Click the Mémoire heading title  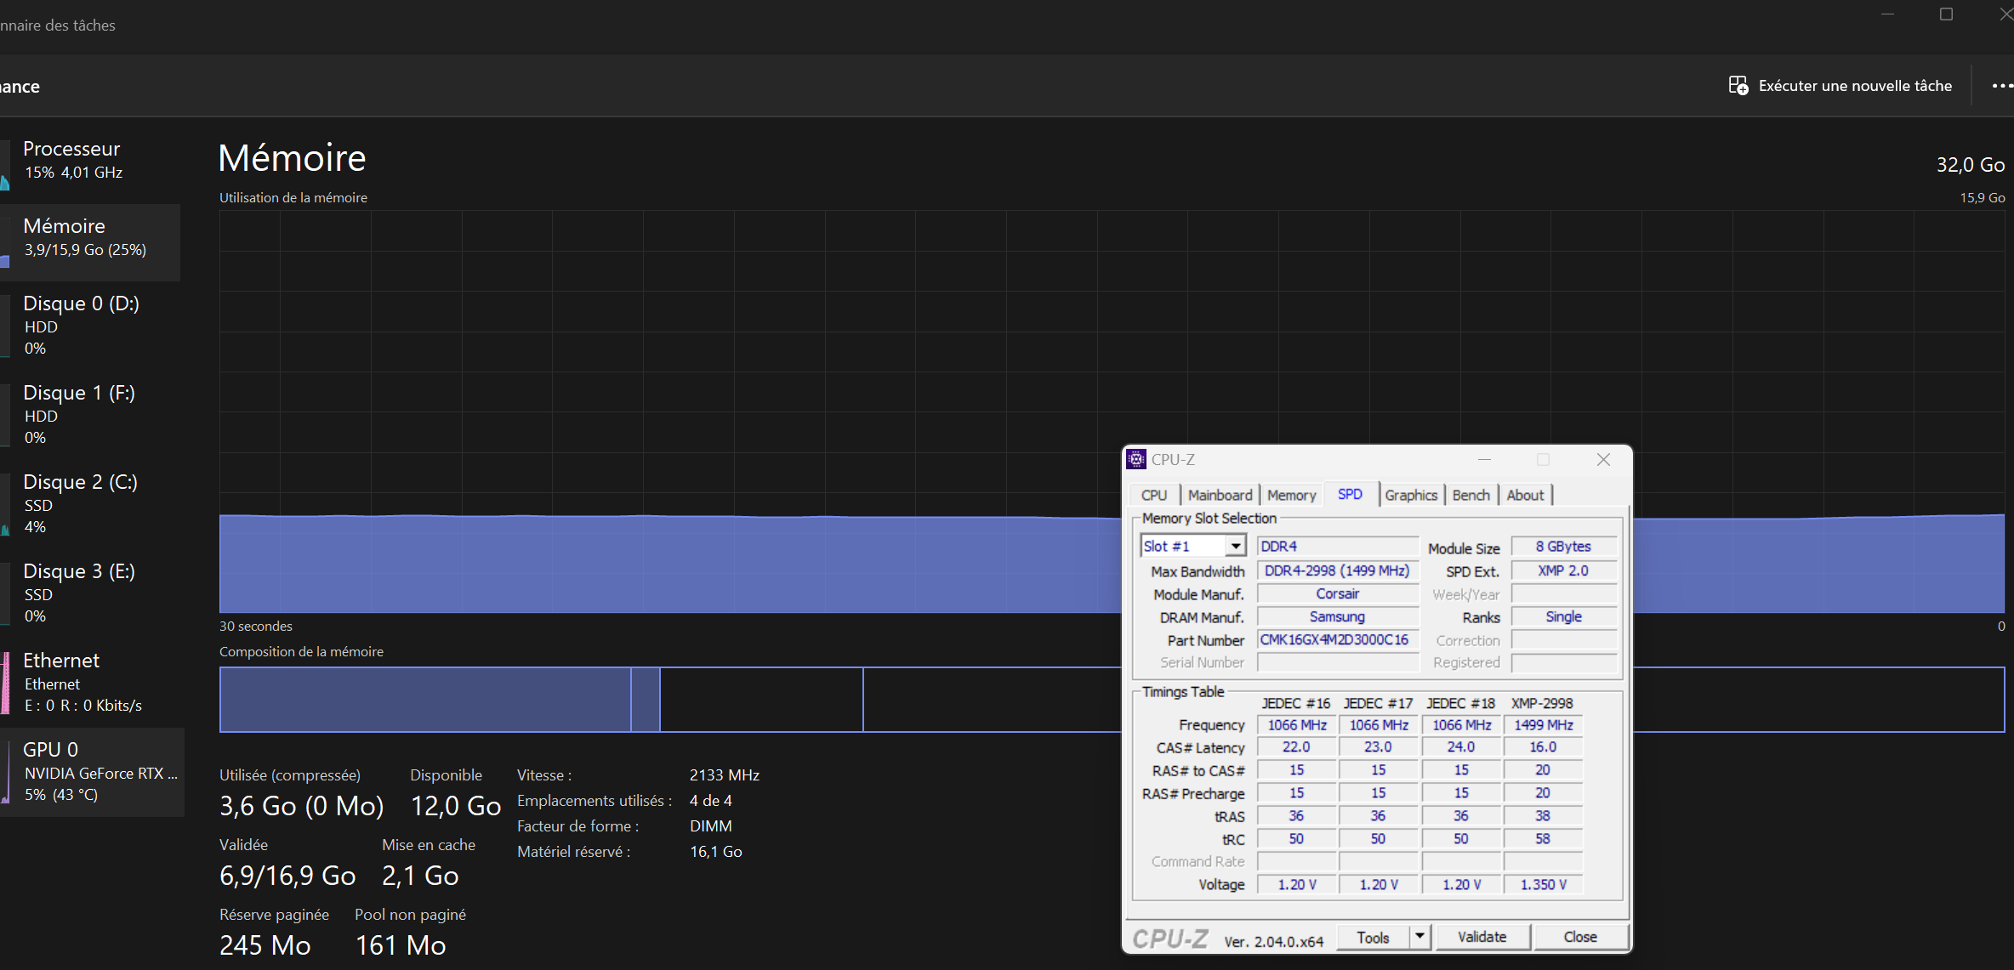coord(292,158)
